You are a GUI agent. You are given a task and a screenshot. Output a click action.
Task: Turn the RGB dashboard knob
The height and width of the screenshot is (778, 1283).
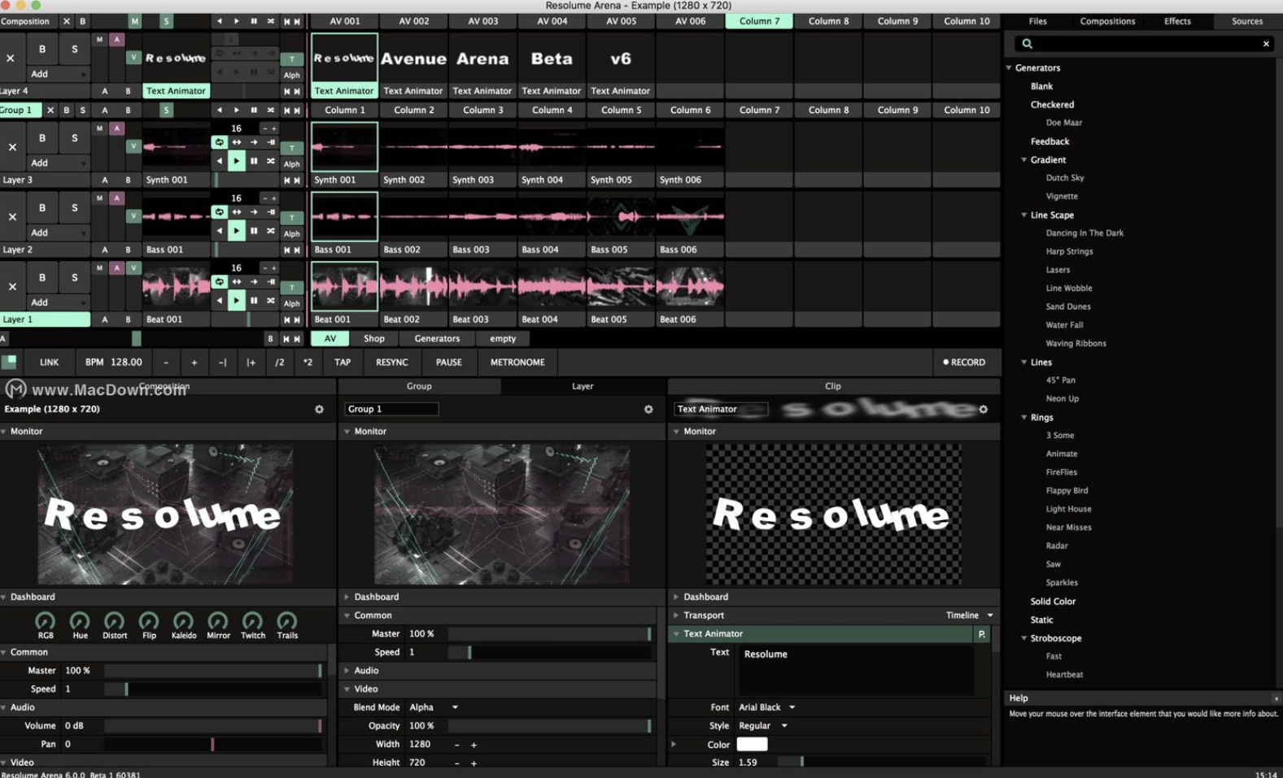pos(46,622)
